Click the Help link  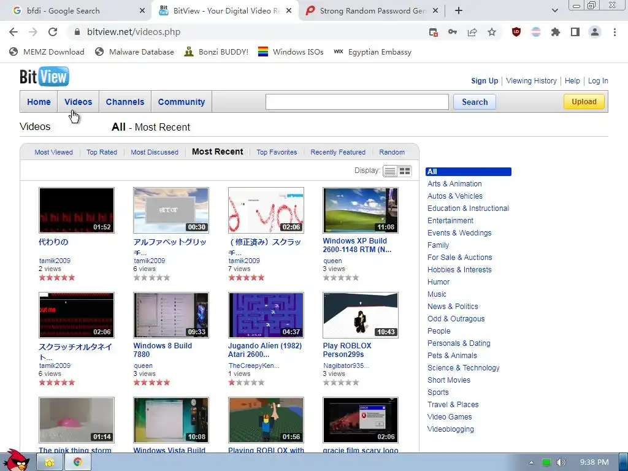572,81
